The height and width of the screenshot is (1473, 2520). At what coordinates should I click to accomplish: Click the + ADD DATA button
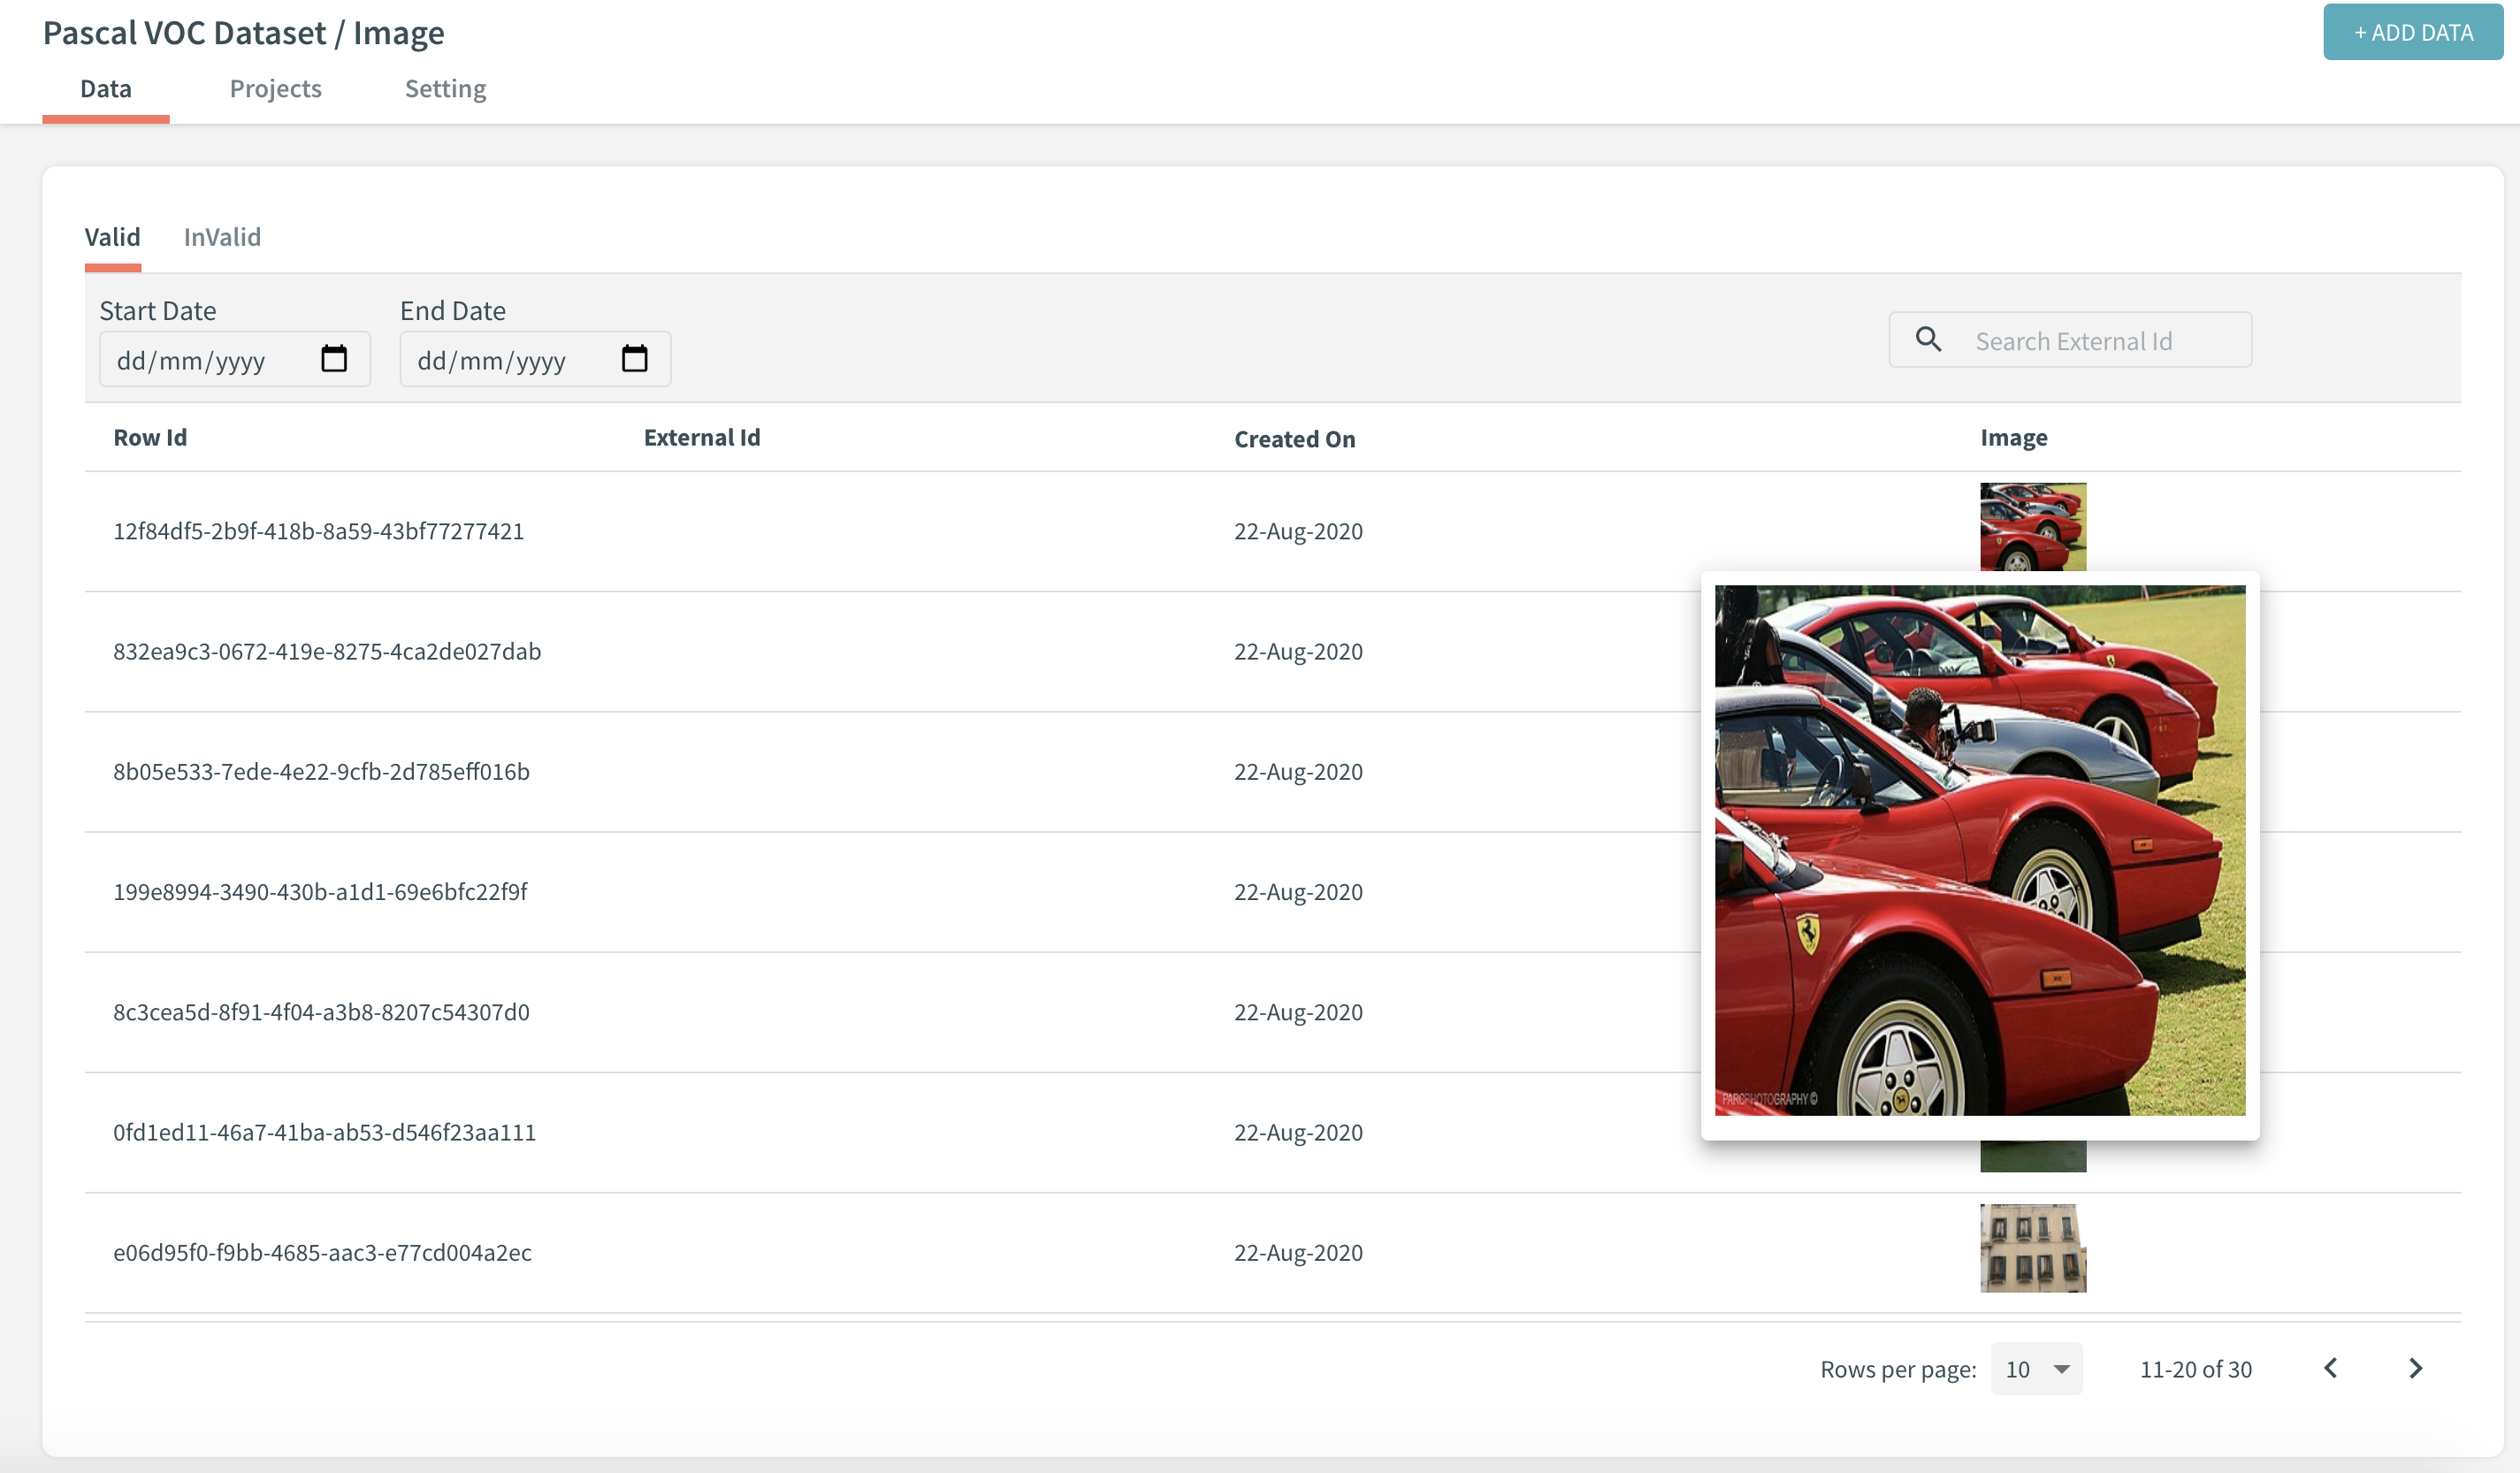point(2412,32)
